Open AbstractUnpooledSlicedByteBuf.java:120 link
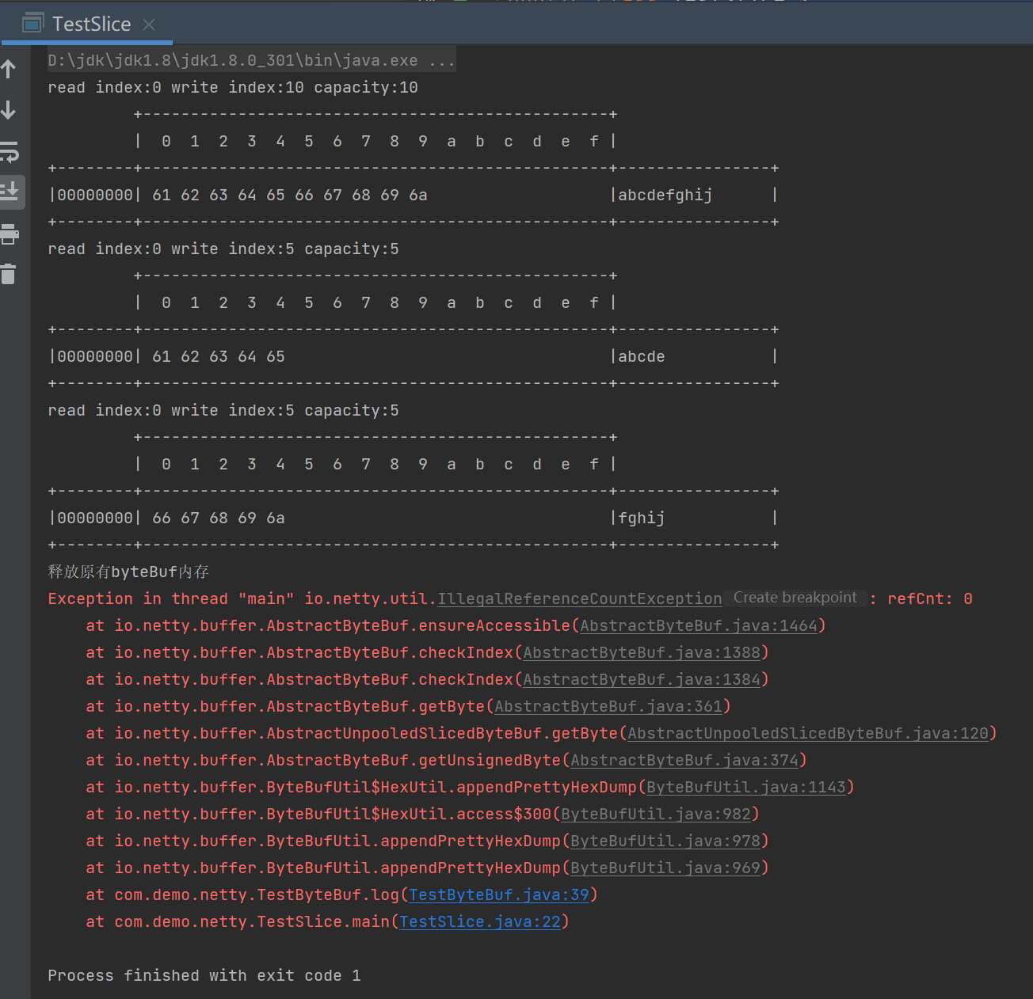Viewport: 1033px width, 999px height. (x=808, y=734)
